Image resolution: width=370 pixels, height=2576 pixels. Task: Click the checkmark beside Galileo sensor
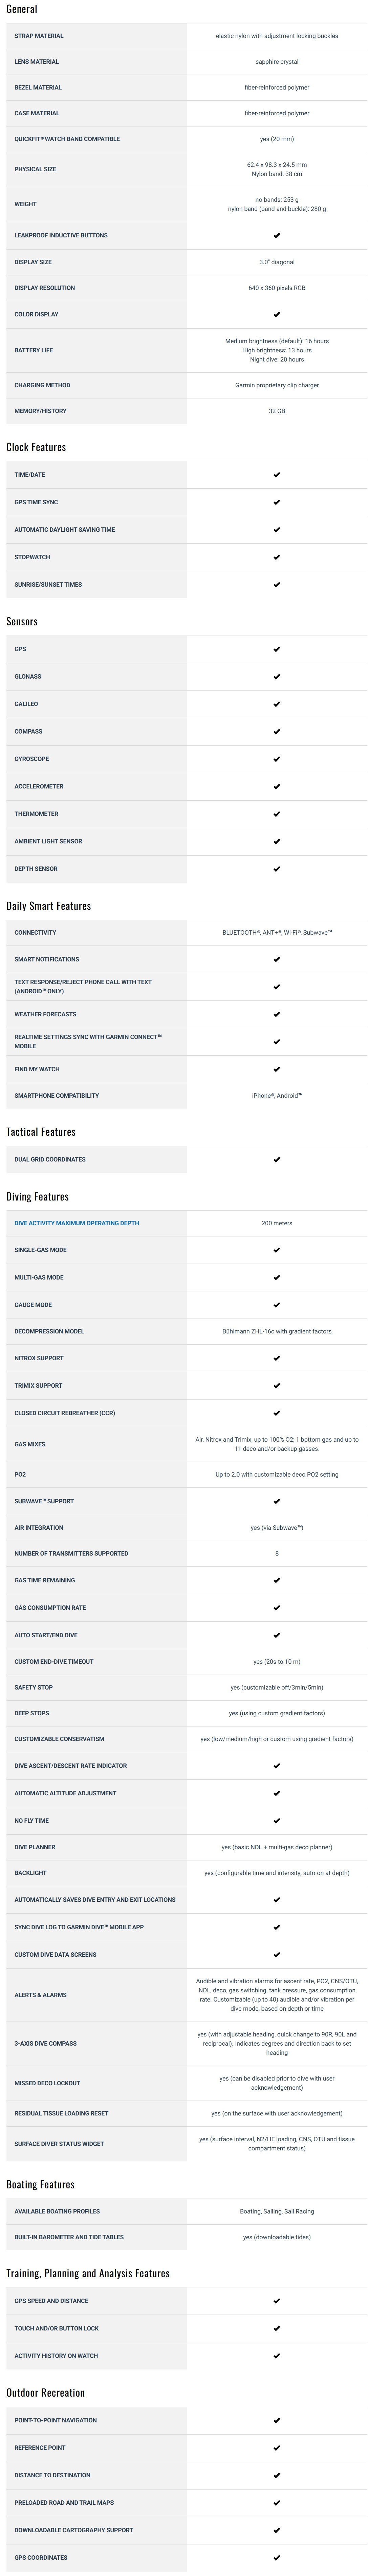point(276,704)
